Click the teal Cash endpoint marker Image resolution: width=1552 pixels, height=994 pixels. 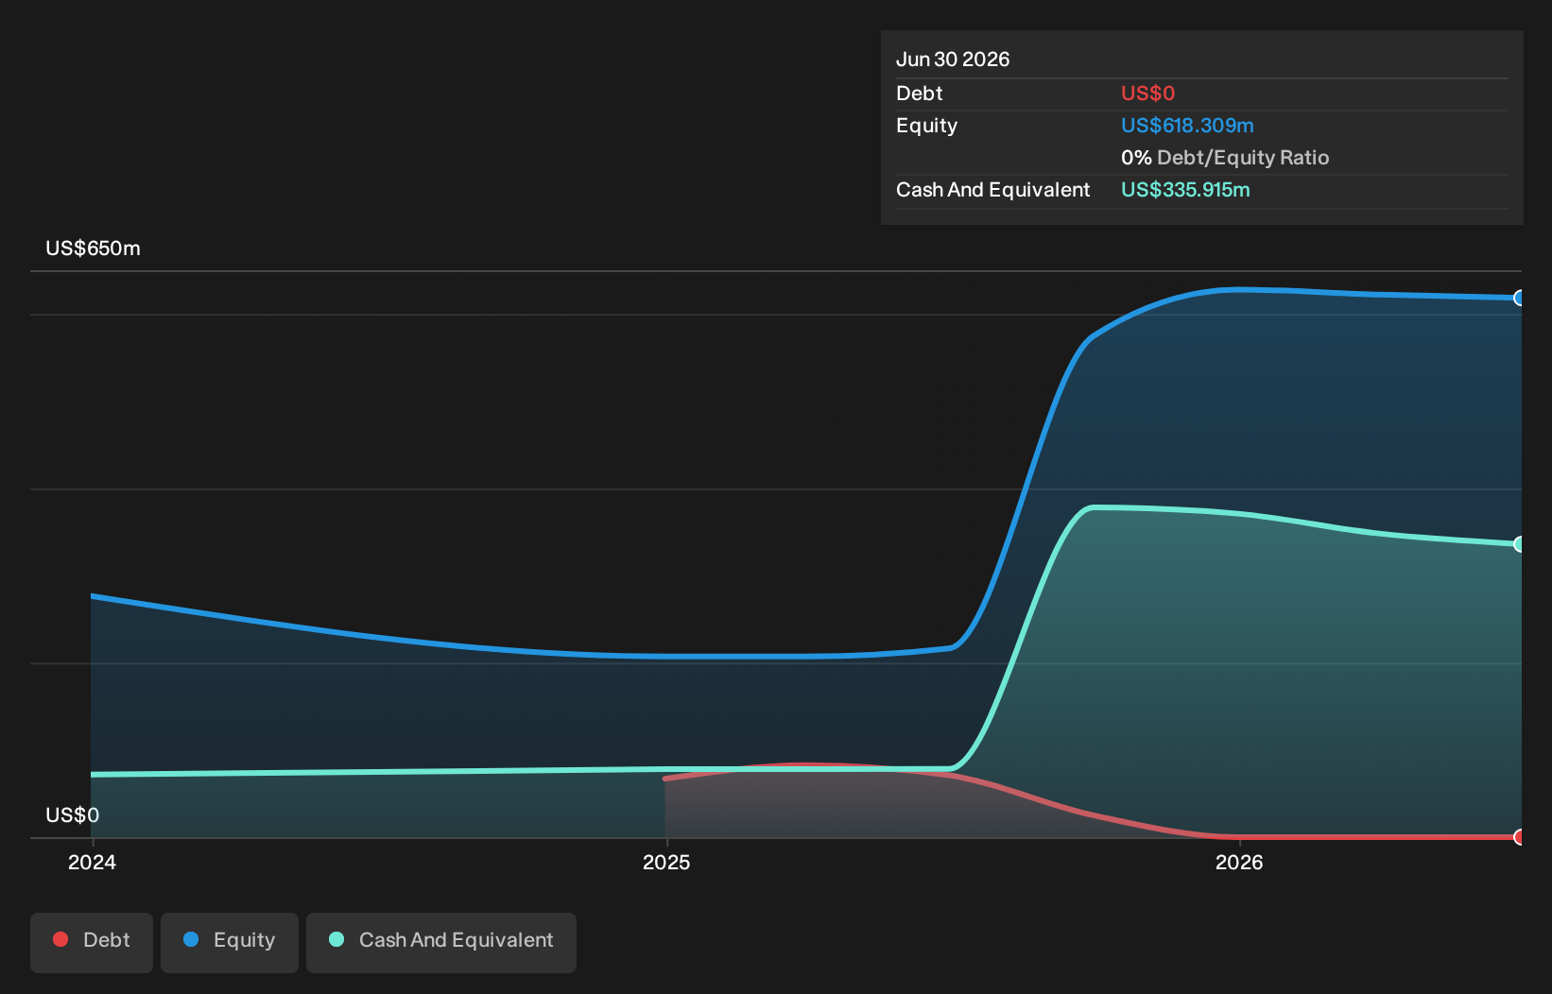(1519, 544)
